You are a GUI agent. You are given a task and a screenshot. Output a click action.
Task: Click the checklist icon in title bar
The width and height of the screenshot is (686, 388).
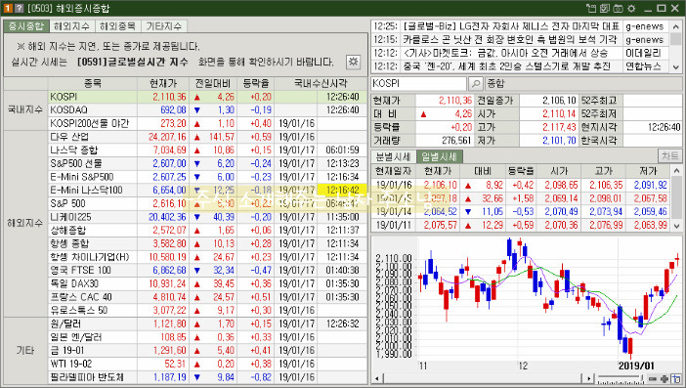605,9
